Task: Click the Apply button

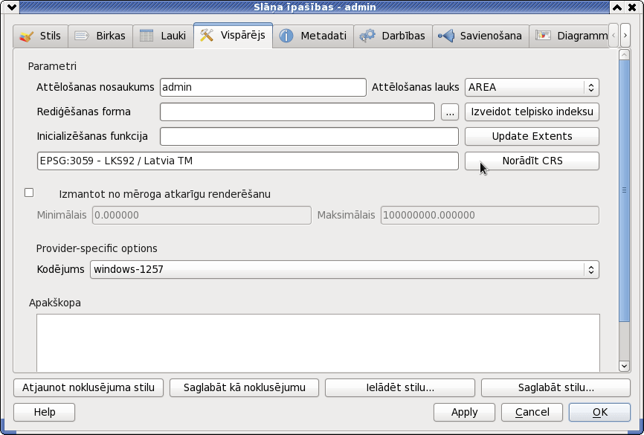Action: point(465,413)
